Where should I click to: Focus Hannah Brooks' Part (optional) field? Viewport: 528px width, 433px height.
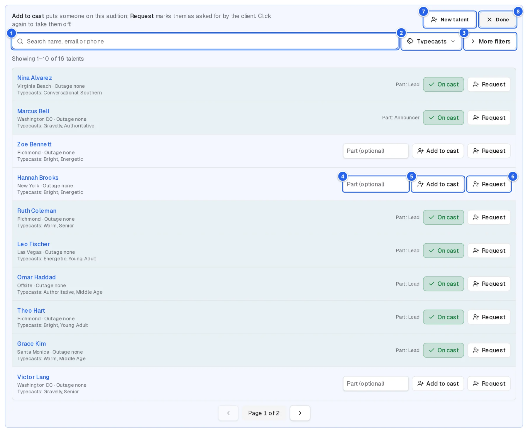pos(375,184)
